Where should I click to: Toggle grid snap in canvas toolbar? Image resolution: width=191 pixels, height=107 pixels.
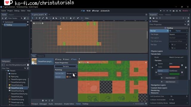tap(64, 18)
